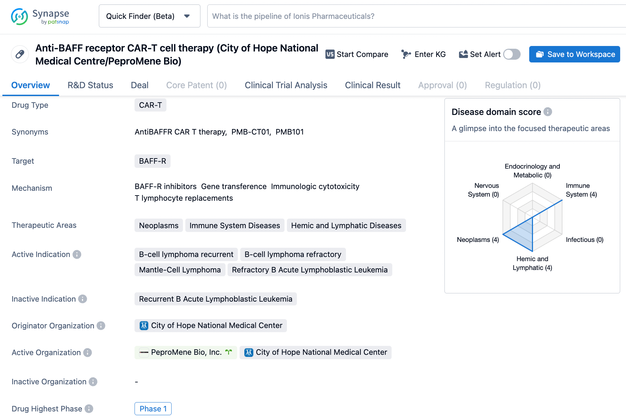Click the BAFF-R target tag
Screen dimensions: 626x420
[152, 161]
